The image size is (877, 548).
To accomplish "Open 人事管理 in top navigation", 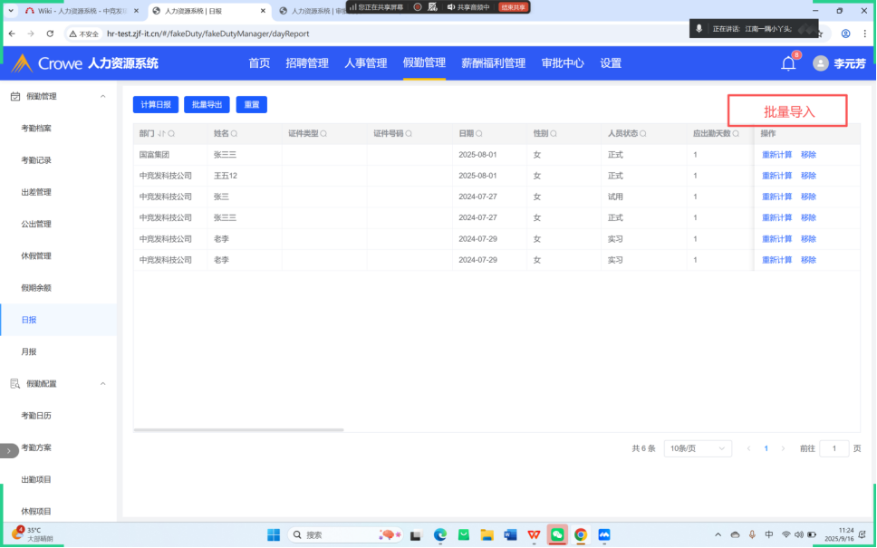I will pyautogui.click(x=366, y=63).
